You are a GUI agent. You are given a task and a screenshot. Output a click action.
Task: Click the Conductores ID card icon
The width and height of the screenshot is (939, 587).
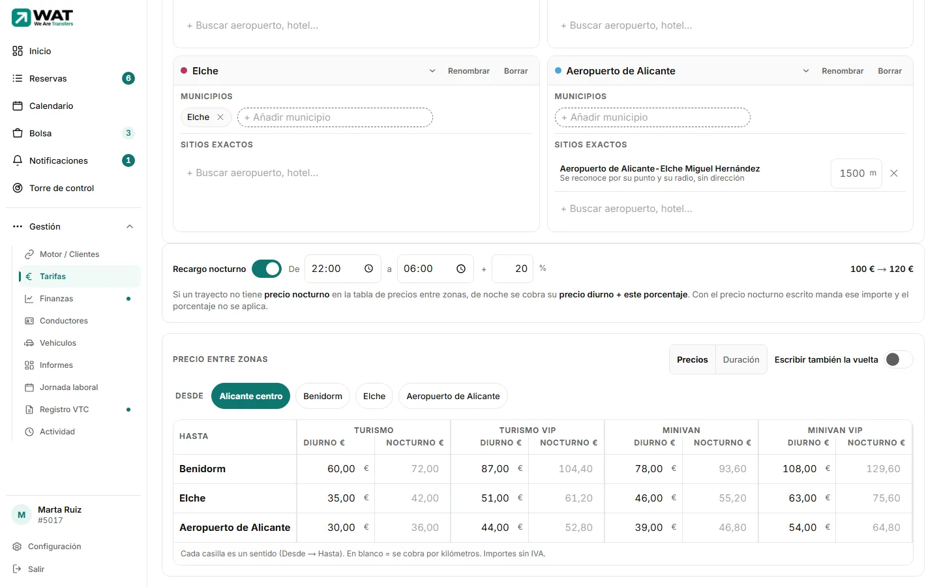point(29,321)
